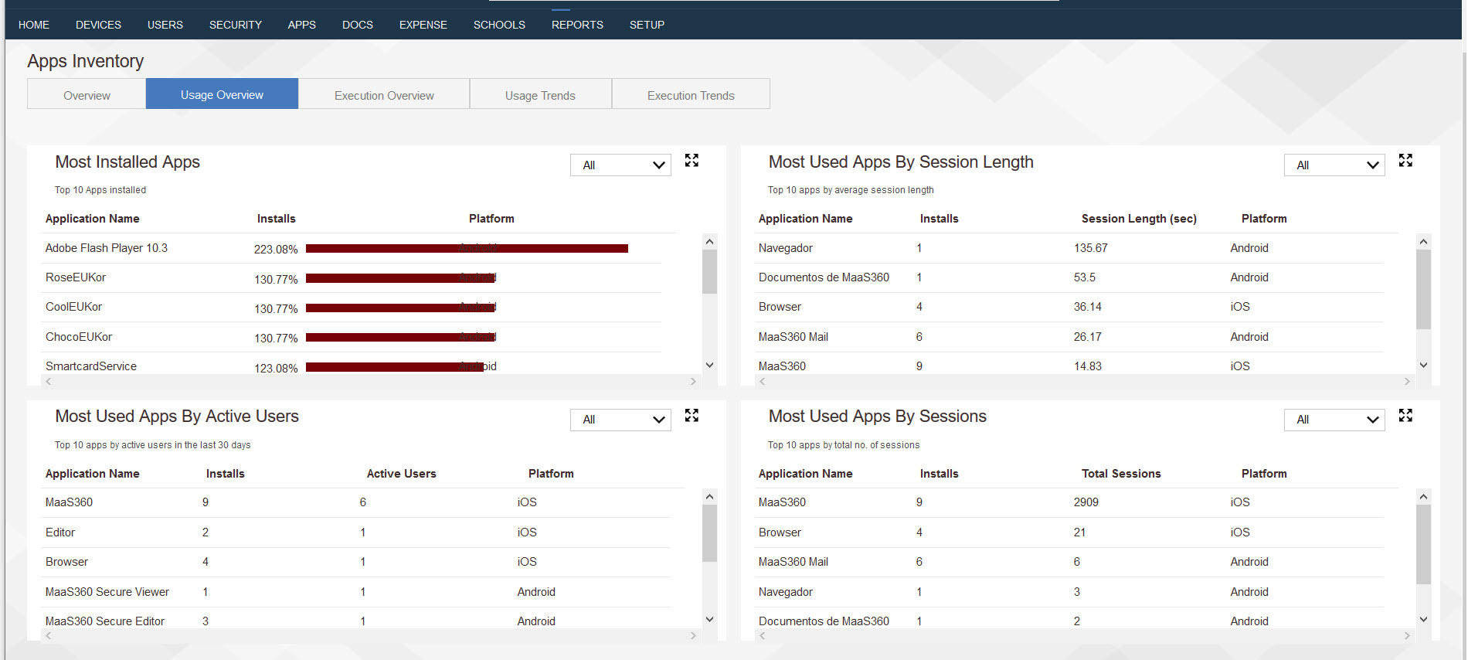Open the SETUP menu
The width and height of the screenshot is (1468, 660).
tap(647, 25)
